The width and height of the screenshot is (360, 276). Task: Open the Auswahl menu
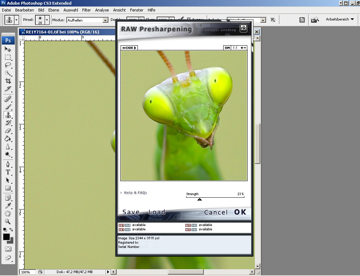coord(71,10)
